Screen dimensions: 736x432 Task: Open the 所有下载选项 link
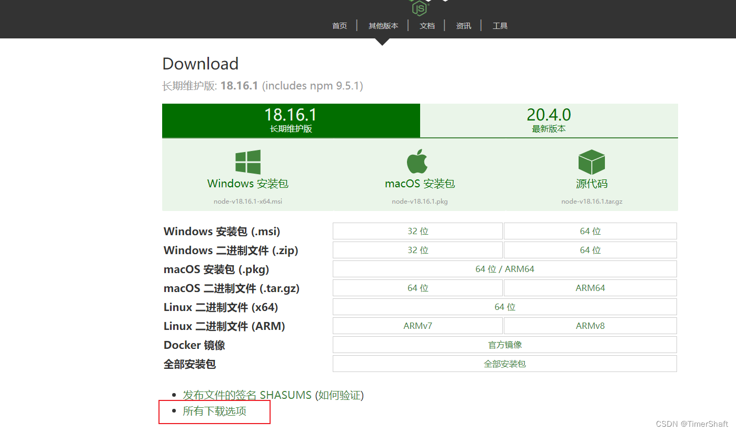click(214, 411)
